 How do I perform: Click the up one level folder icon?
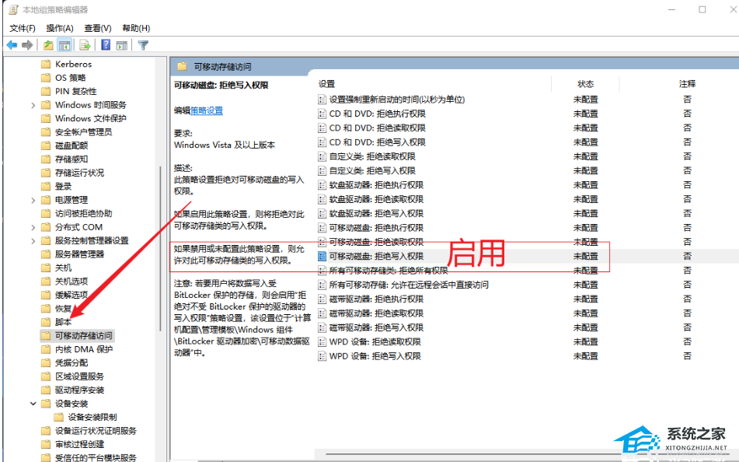[47, 44]
